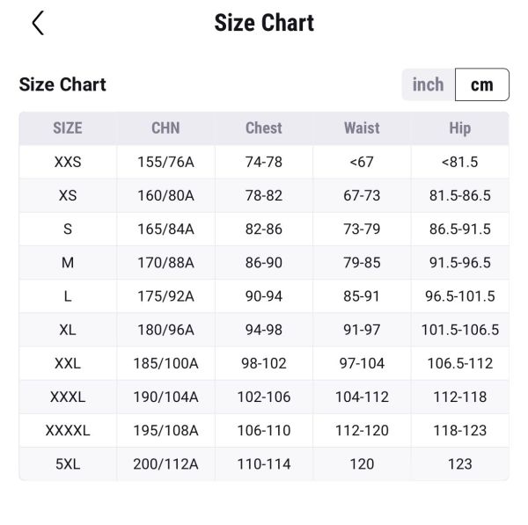Click the 82-86 chest measurement cell
The image size is (528, 525).
tap(264, 229)
